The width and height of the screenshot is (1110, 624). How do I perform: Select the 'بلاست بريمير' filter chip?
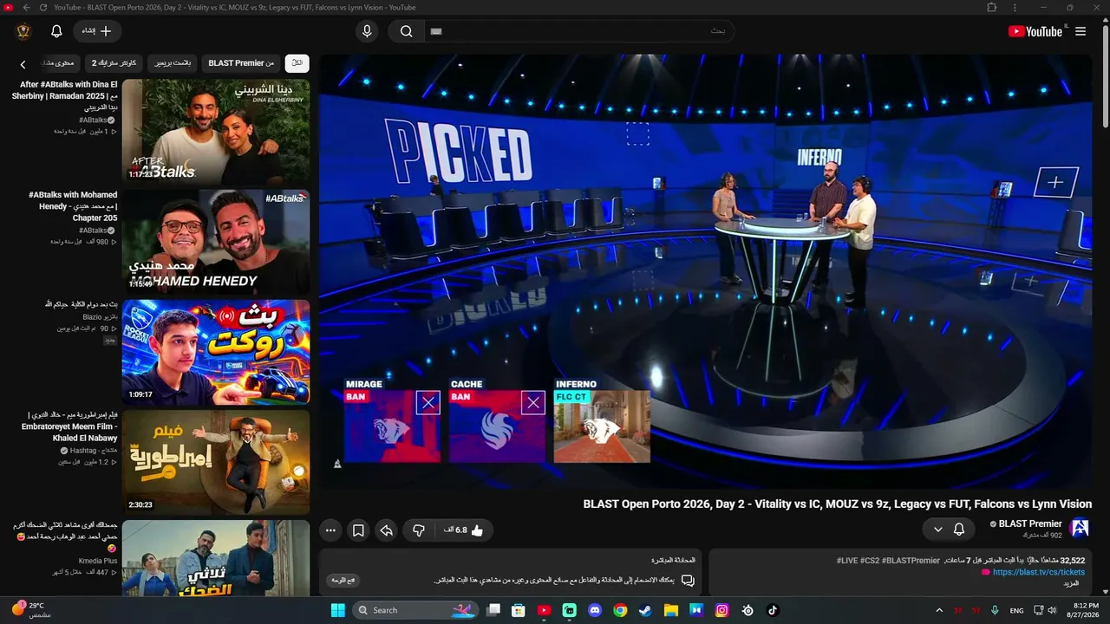(173, 63)
